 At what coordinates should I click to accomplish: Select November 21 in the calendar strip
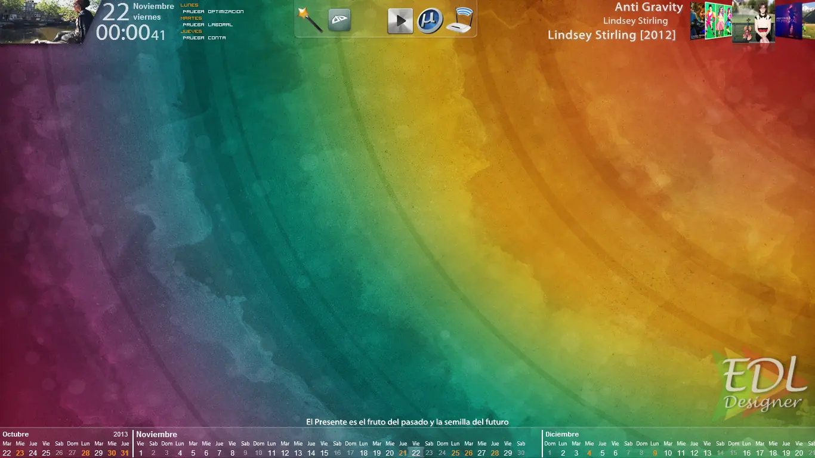403,453
